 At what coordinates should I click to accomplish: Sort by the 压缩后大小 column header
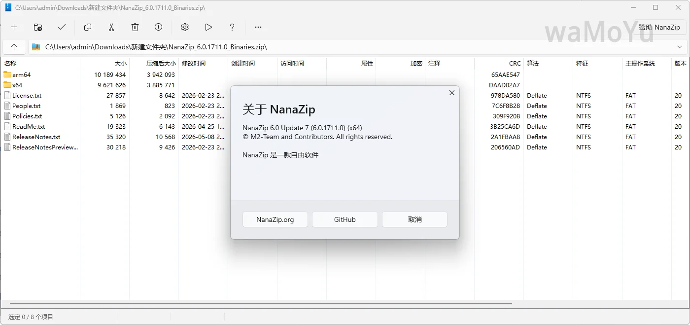154,63
